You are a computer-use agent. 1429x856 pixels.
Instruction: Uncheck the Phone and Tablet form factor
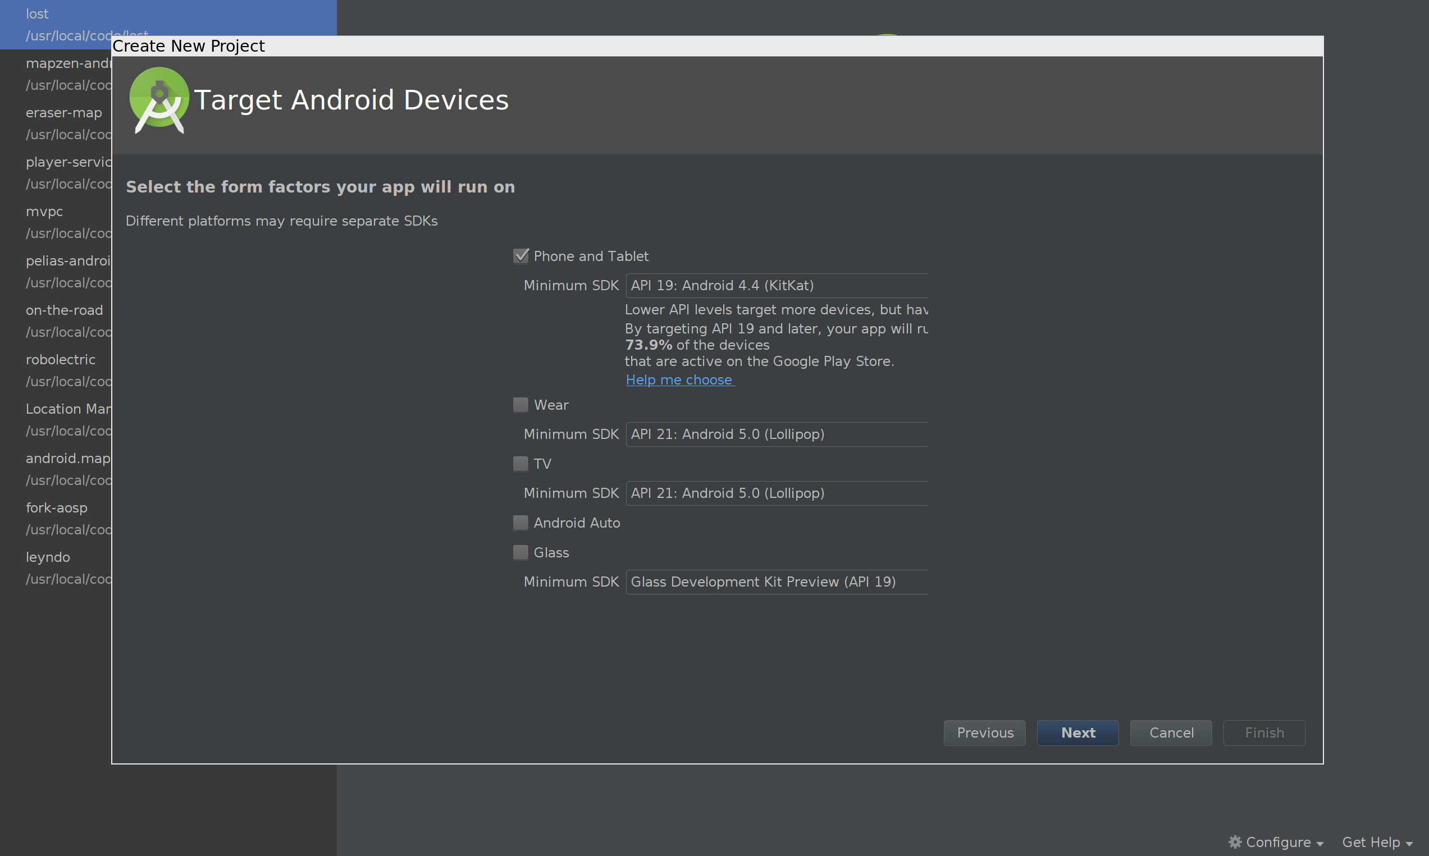(x=521, y=255)
